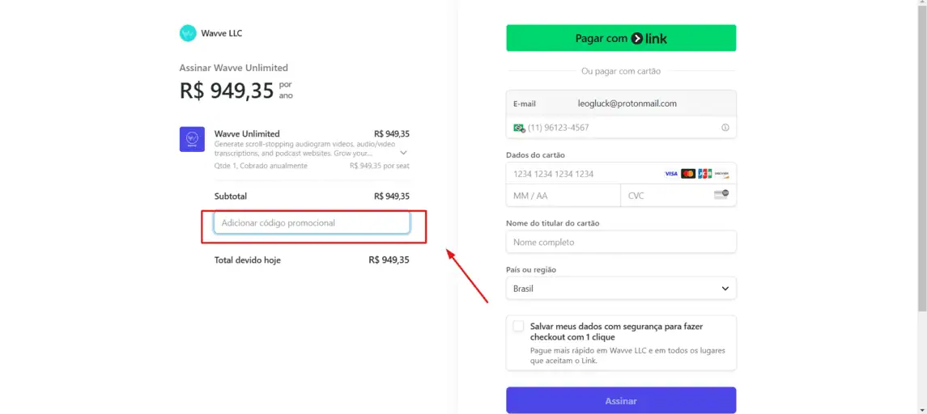Open the País ou região dropdown
The image size is (927, 414).
coord(621,288)
